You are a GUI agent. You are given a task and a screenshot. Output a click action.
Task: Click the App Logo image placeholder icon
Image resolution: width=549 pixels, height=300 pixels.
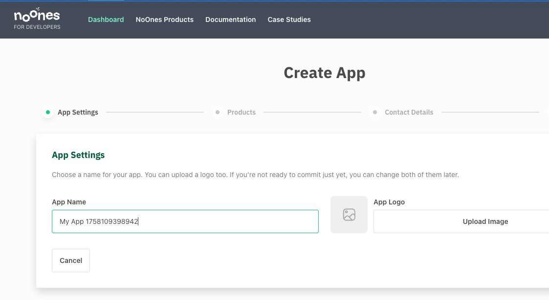point(349,215)
